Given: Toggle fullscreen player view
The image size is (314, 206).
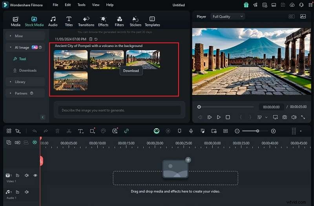Looking at the screenshot, I should [x=303, y=117].
